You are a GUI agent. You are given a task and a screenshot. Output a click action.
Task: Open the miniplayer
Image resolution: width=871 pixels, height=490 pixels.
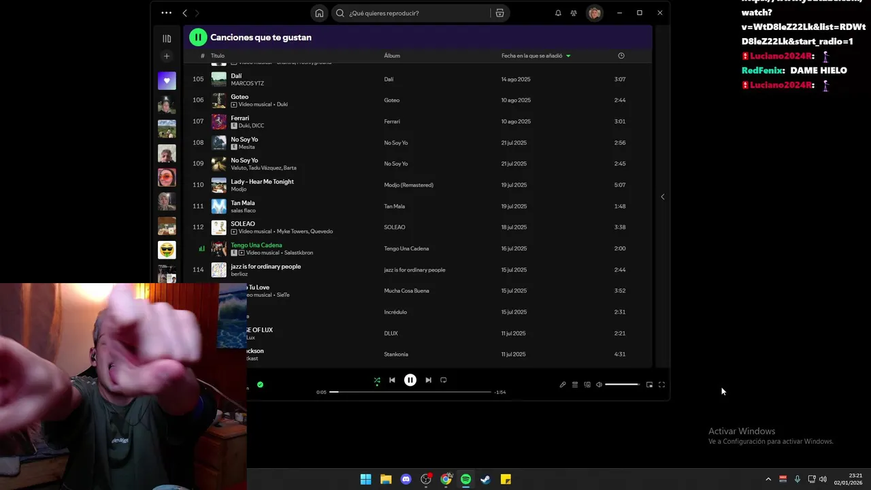pos(649,385)
